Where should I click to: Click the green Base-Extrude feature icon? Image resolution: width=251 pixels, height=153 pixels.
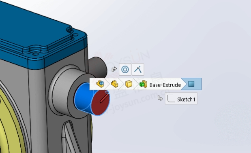143,84
